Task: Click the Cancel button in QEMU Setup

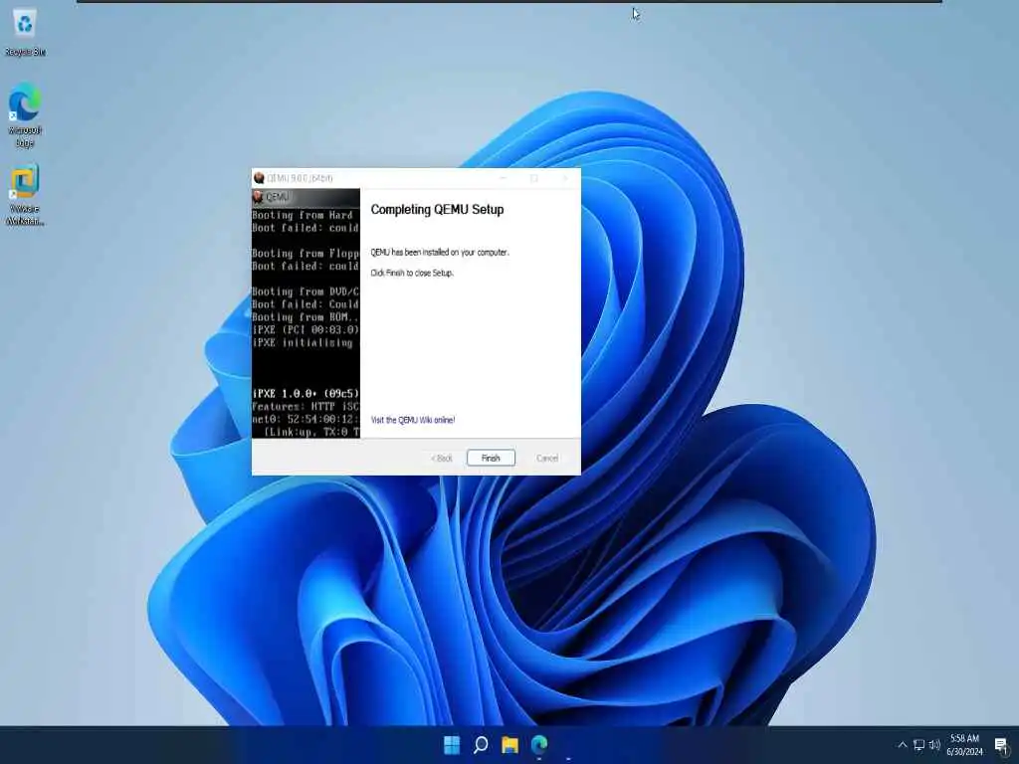Action: (x=547, y=458)
